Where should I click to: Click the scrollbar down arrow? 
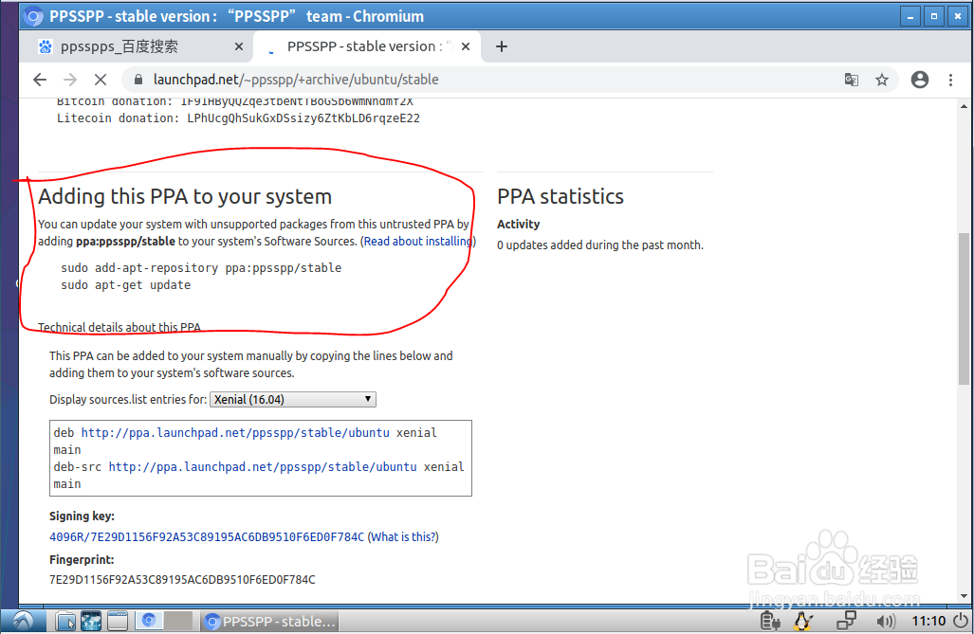pos(964,595)
